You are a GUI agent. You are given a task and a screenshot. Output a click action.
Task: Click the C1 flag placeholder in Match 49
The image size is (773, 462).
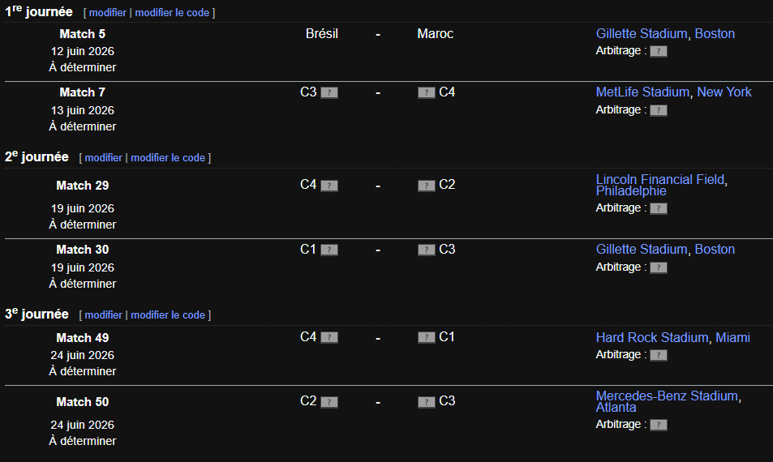[x=427, y=338]
